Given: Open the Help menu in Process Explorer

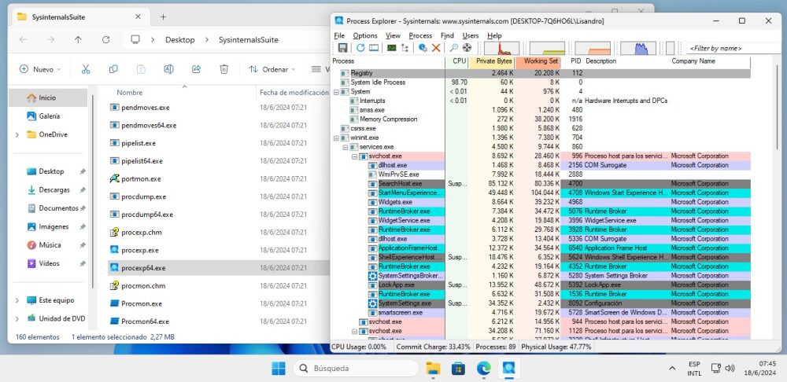Looking at the screenshot, I should click(x=494, y=35).
